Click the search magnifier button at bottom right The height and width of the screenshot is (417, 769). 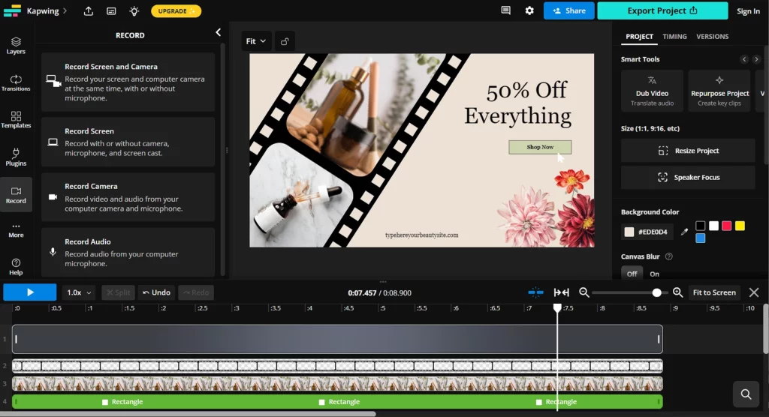[746, 394]
